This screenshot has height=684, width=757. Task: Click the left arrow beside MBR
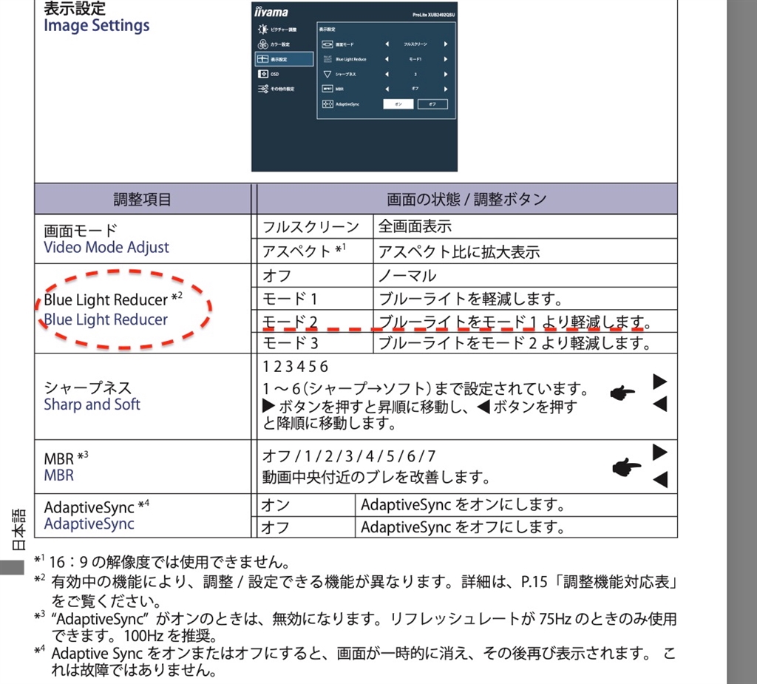point(387,89)
